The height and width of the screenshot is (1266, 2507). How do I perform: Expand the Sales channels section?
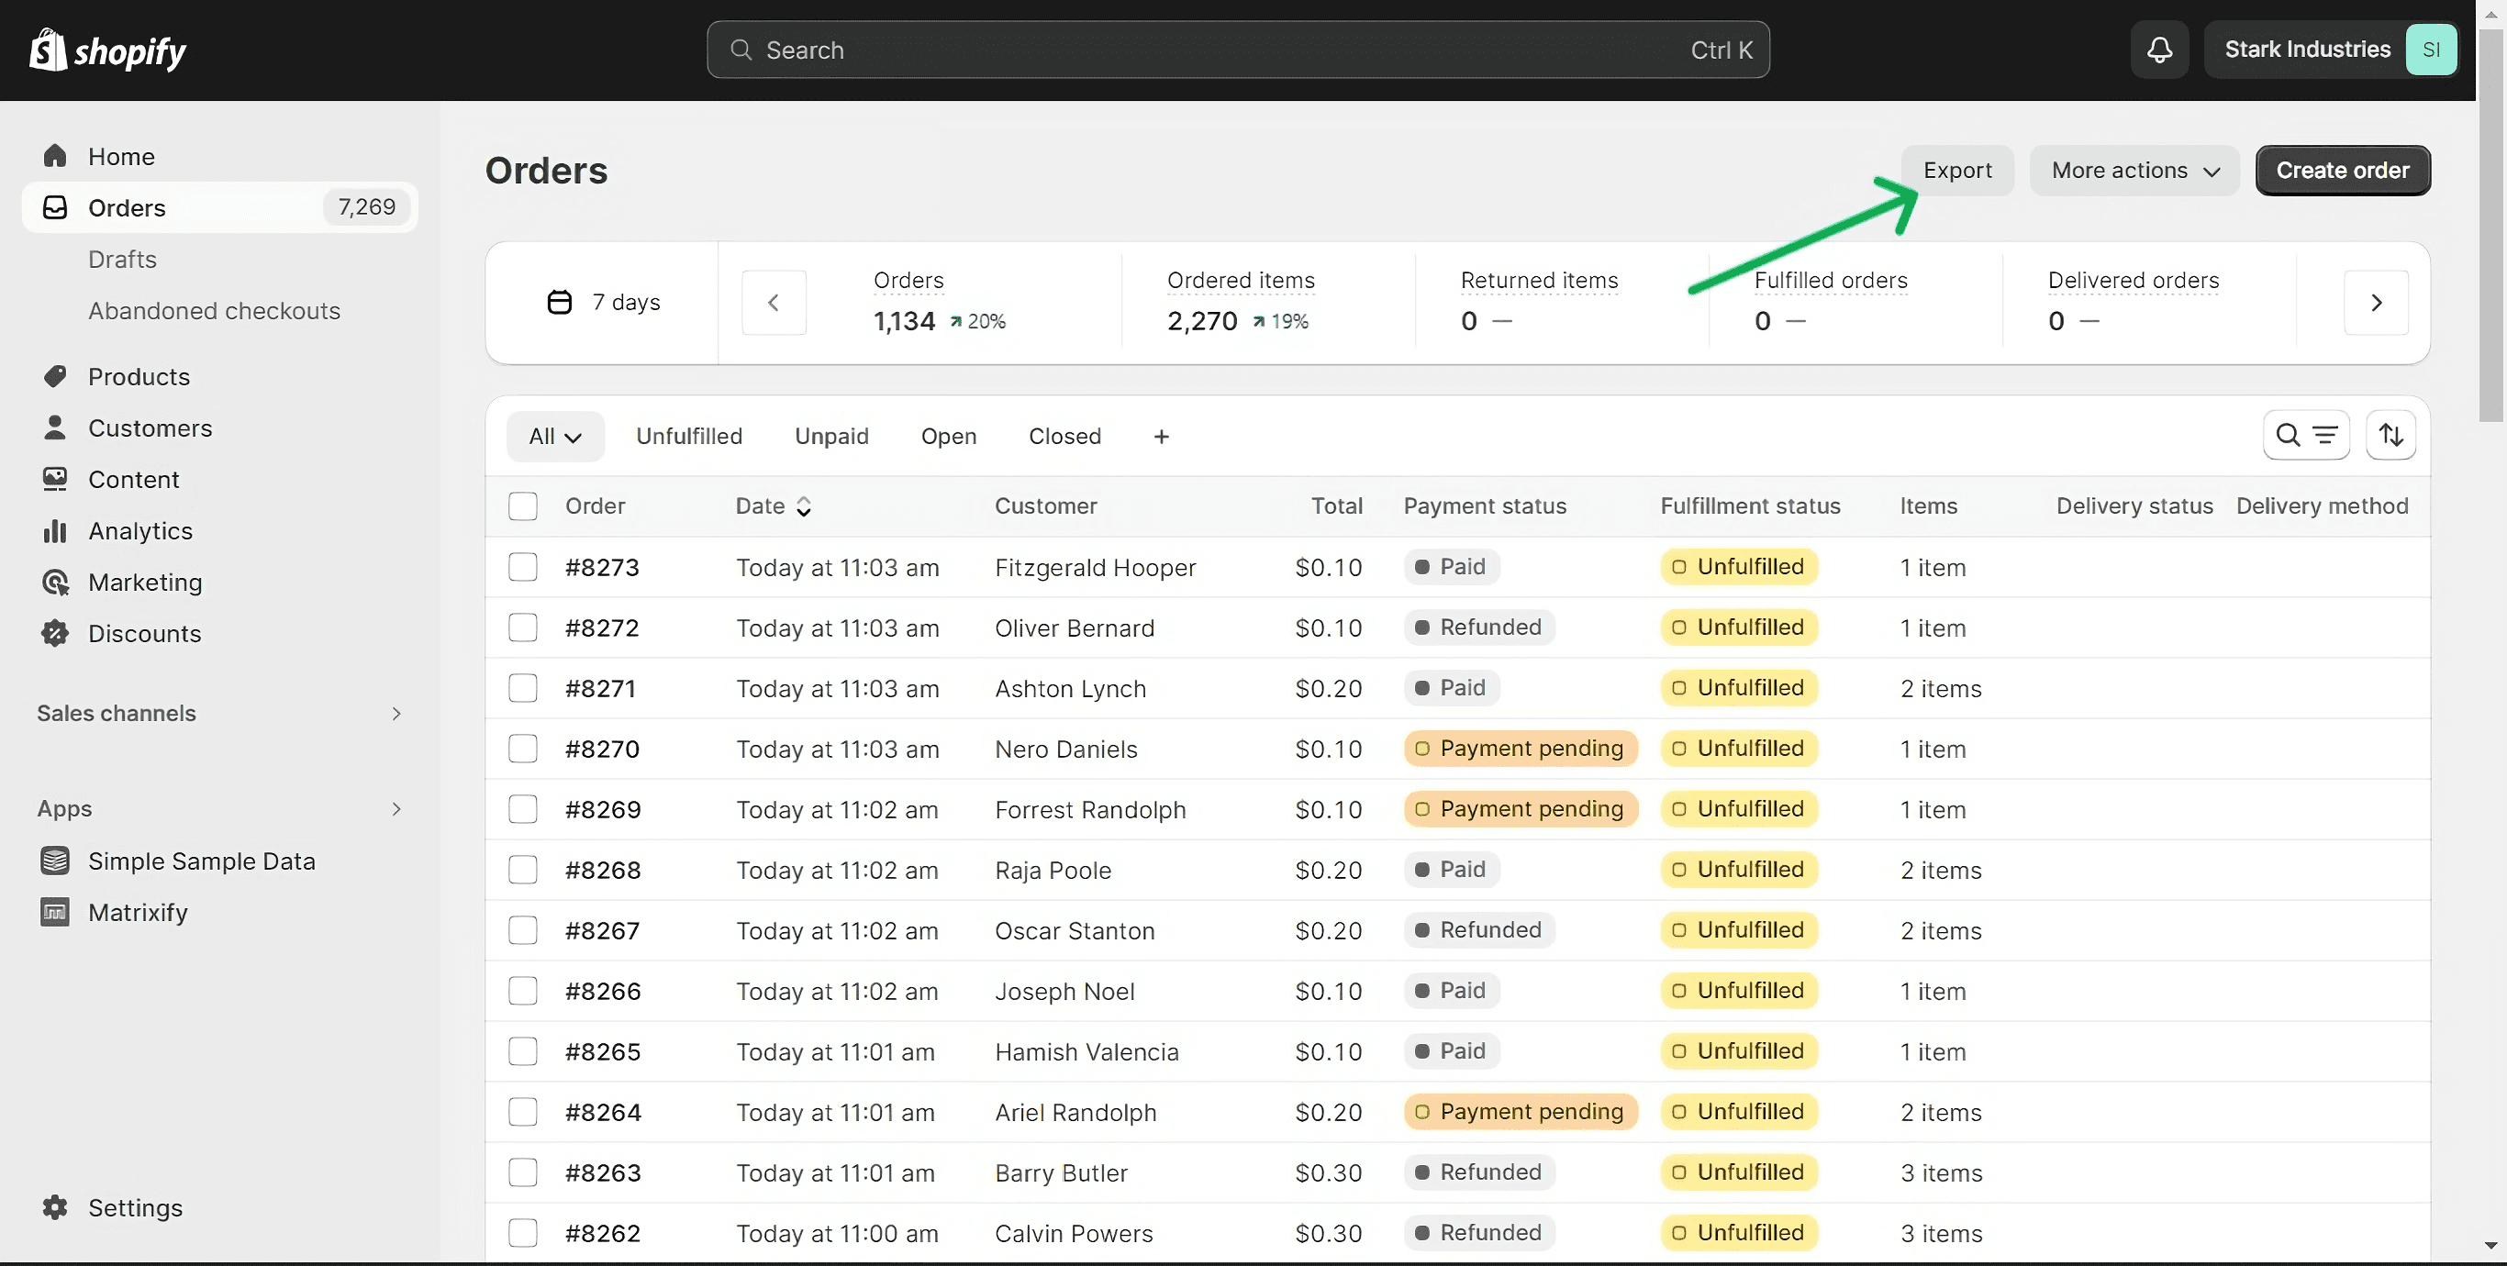pos(396,714)
